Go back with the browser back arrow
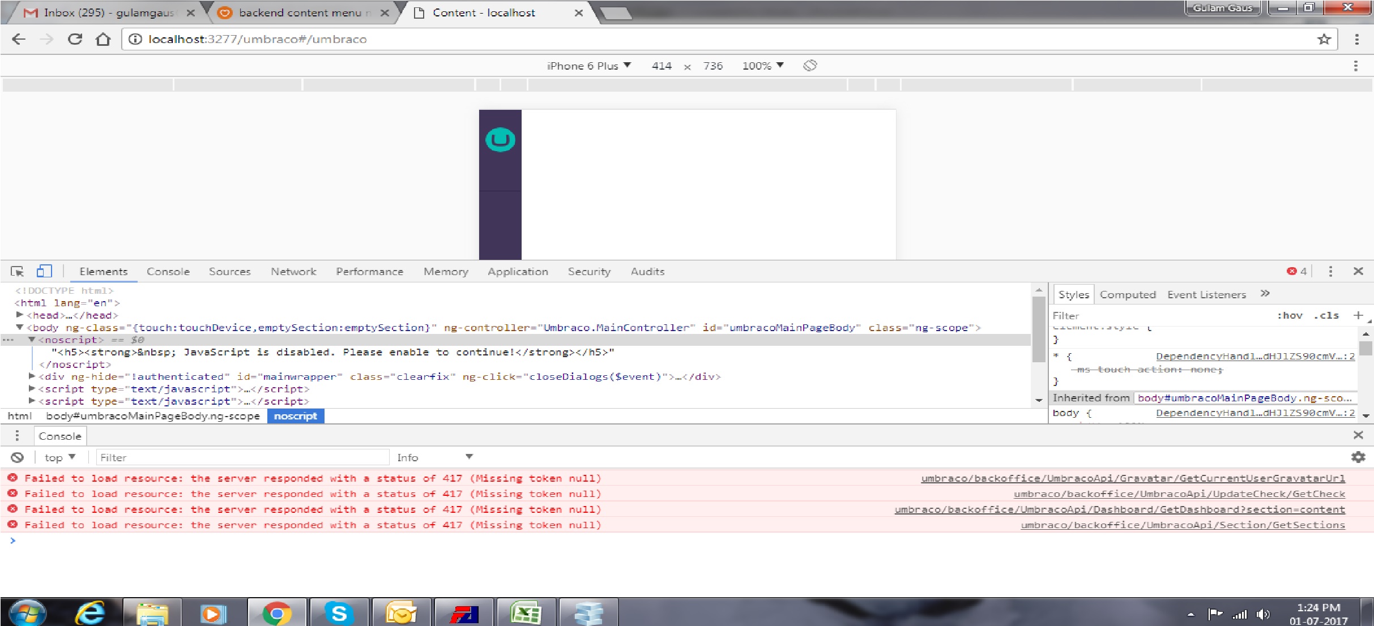 [x=19, y=39]
